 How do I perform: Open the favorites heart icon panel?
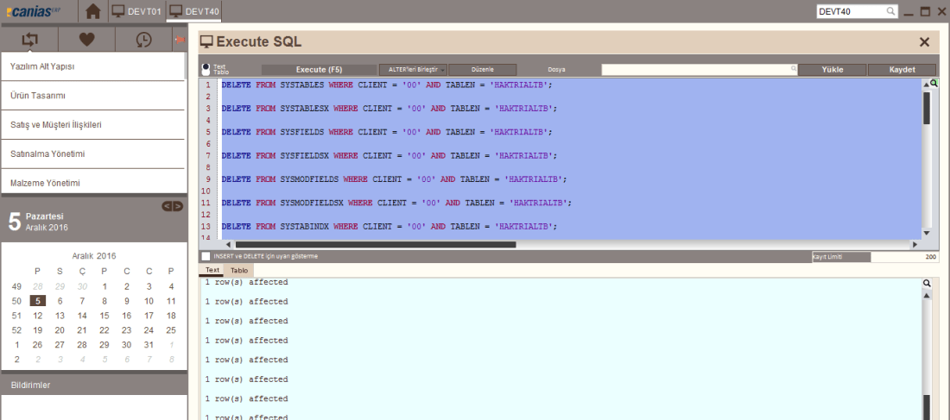coord(86,39)
